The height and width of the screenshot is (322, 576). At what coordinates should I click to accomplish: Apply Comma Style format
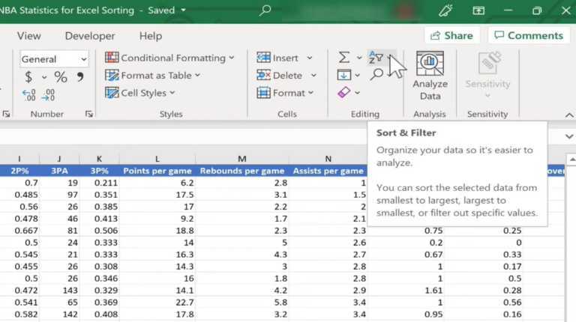click(x=80, y=77)
